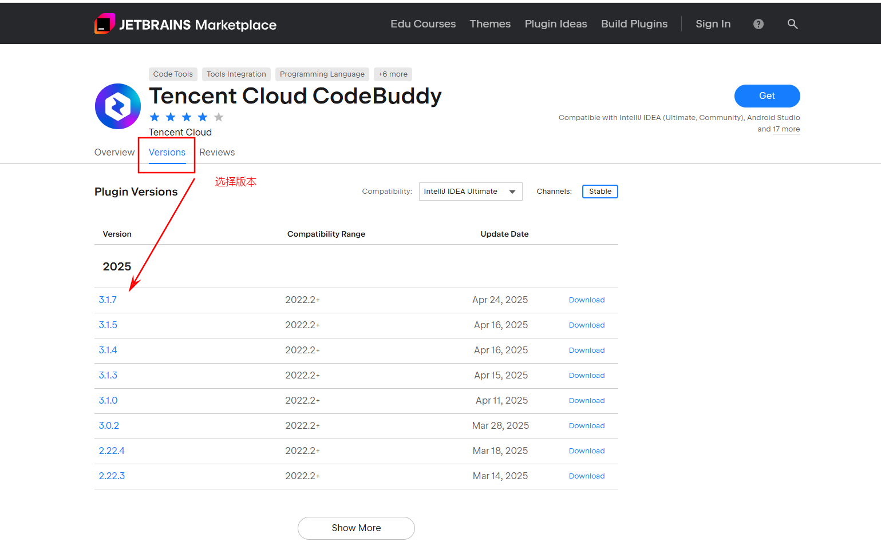Viewport: 881px width, 542px height.
Task: Open the help question mark icon
Action: (758, 24)
